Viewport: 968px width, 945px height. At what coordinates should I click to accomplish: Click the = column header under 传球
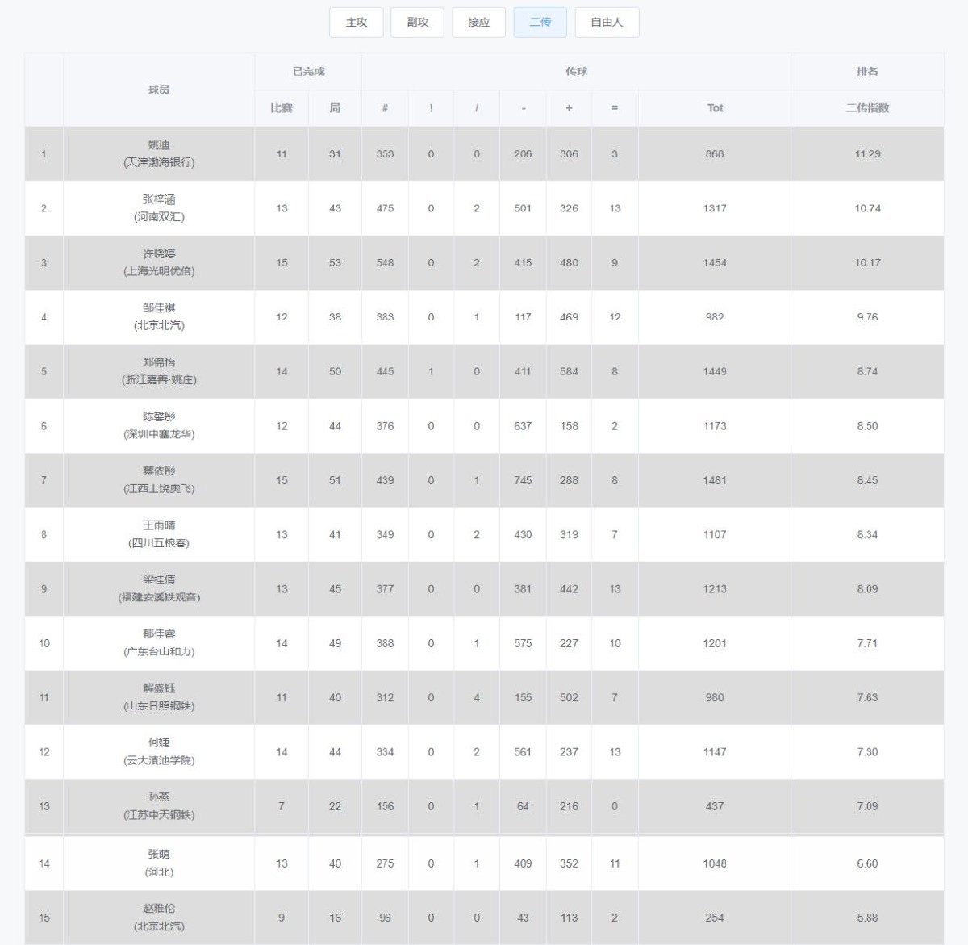click(615, 108)
